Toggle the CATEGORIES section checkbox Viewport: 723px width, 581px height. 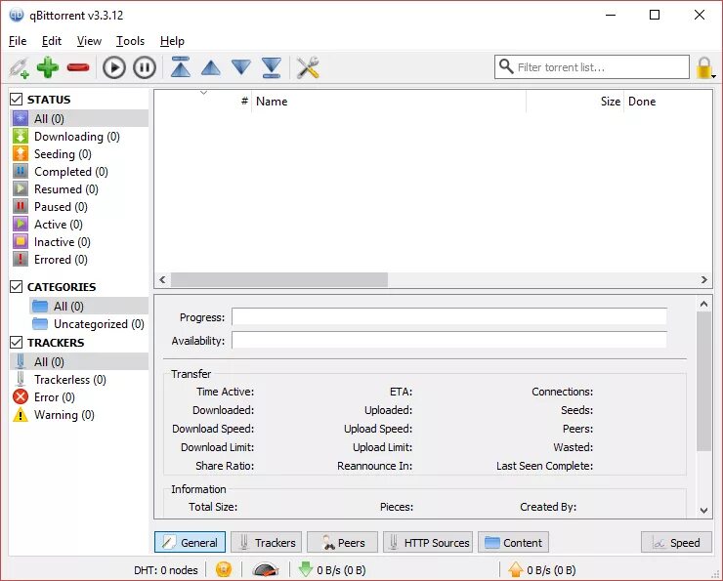pos(17,286)
